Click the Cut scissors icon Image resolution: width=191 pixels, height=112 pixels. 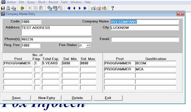[x=30, y=8]
